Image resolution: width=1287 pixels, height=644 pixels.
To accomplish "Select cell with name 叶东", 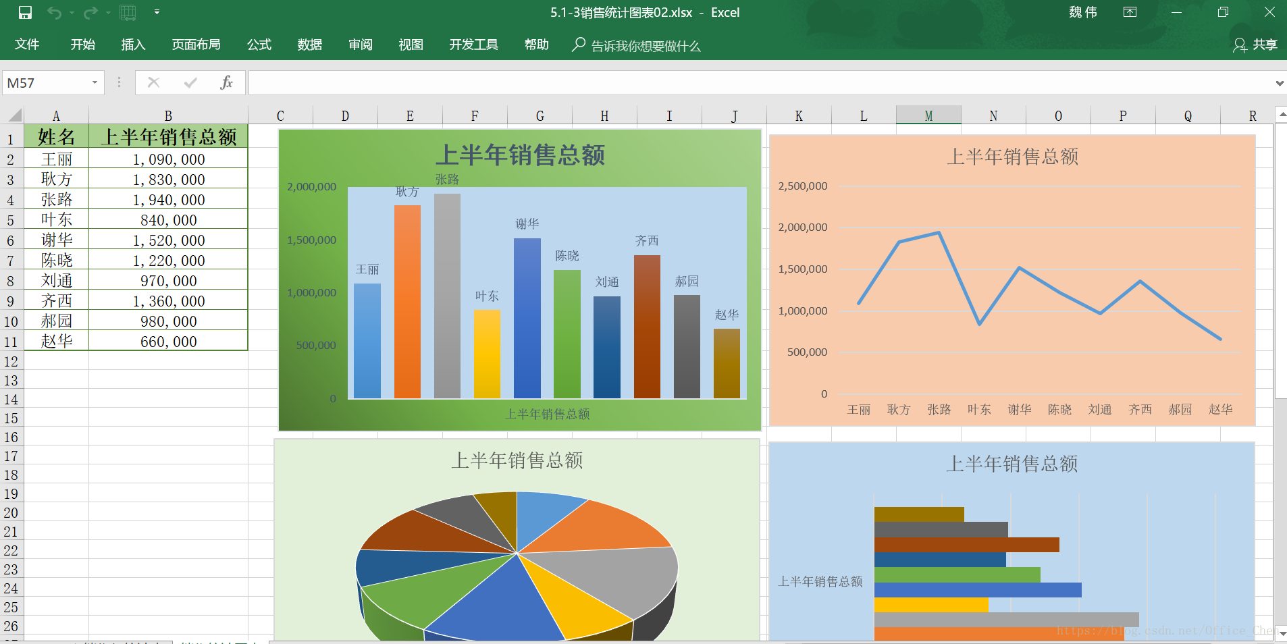I will tap(56, 220).
